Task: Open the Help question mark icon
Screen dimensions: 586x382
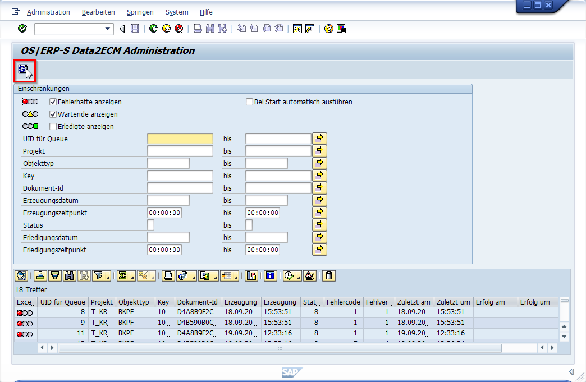Action: pyautogui.click(x=329, y=29)
